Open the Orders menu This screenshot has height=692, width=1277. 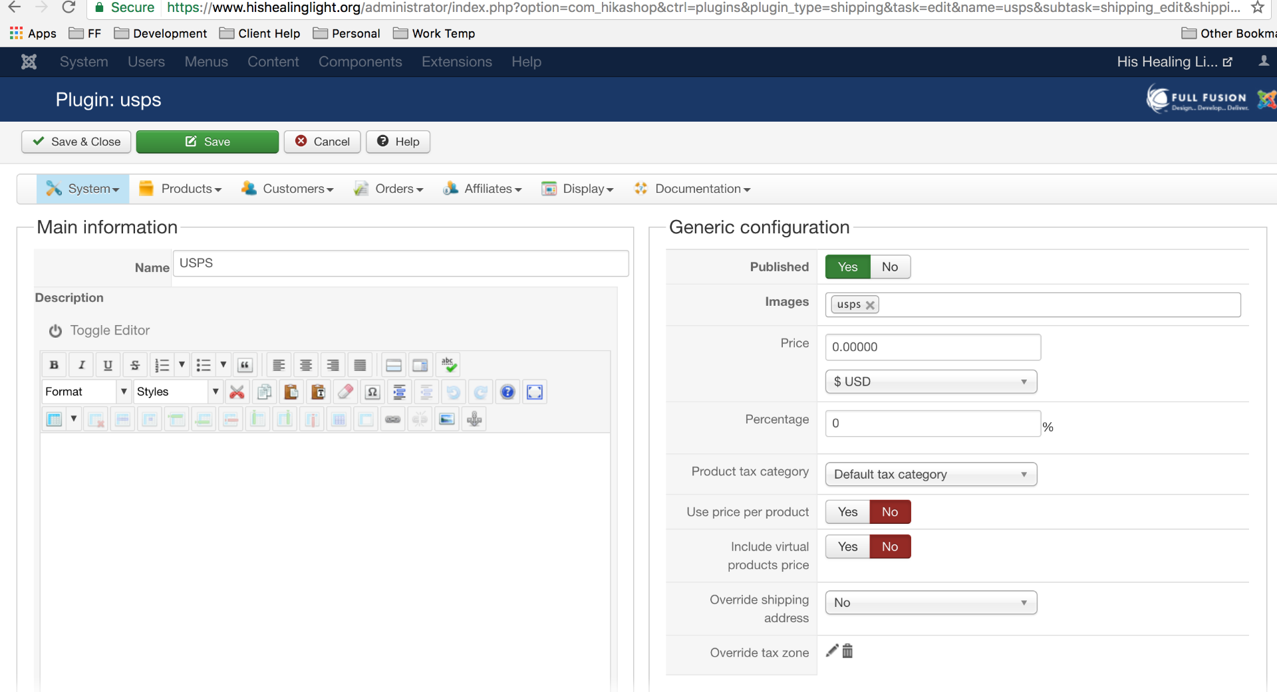click(388, 189)
